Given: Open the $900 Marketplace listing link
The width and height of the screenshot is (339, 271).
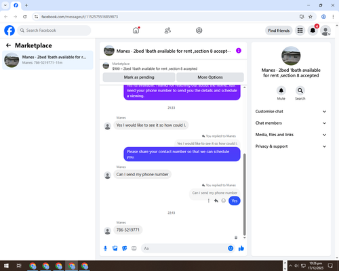Looking at the screenshot, I should pos(155,68).
